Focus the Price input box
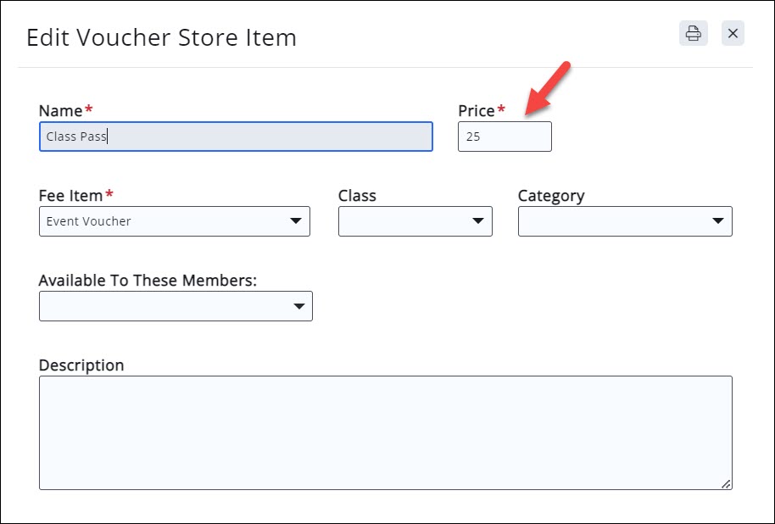Viewport: 775px width, 524px height. [505, 137]
